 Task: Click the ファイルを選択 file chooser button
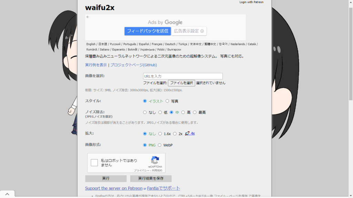181,83
